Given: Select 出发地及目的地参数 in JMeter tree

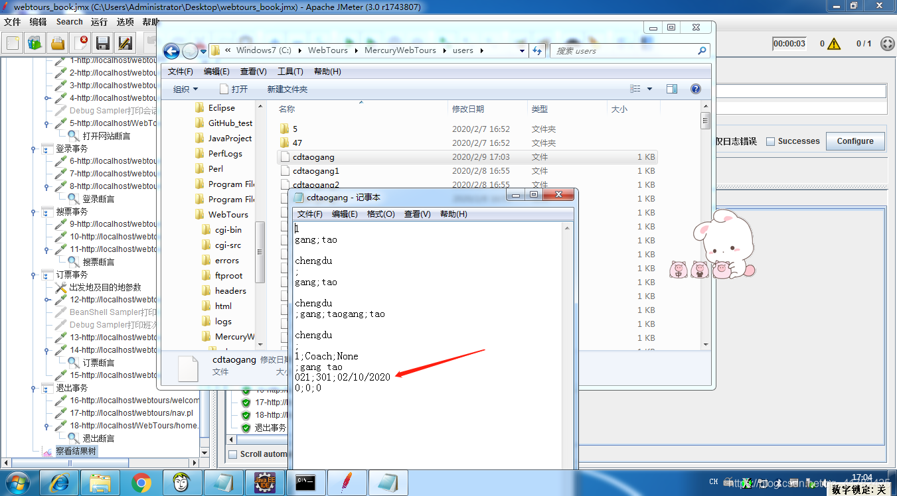Looking at the screenshot, I should (105, 288).
